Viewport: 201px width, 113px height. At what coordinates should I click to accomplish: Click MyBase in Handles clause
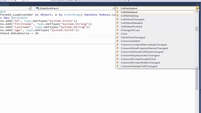click(105, 15)
